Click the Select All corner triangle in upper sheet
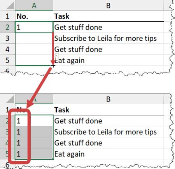The image size is (175, 169). [x=10, y=6]
